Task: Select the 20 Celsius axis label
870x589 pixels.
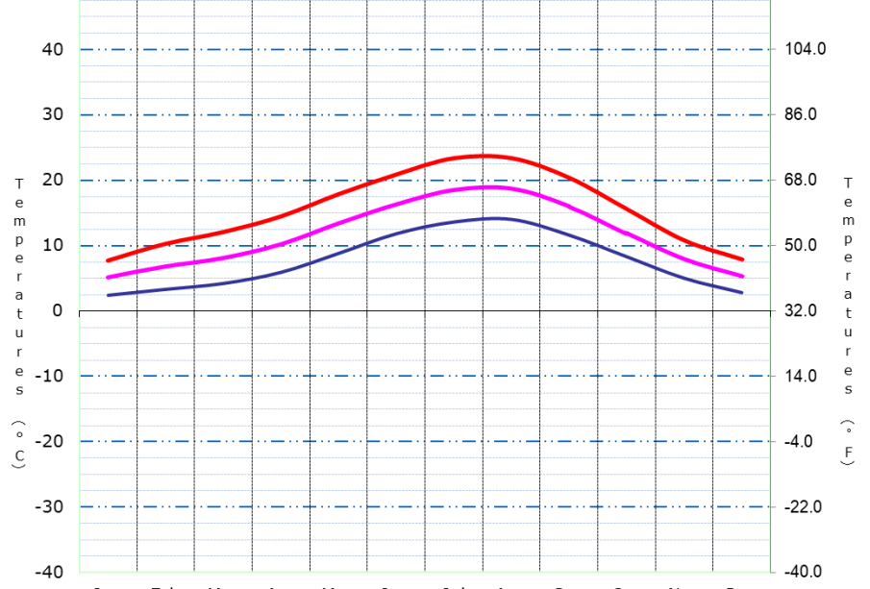Action: tap(52, 180)
